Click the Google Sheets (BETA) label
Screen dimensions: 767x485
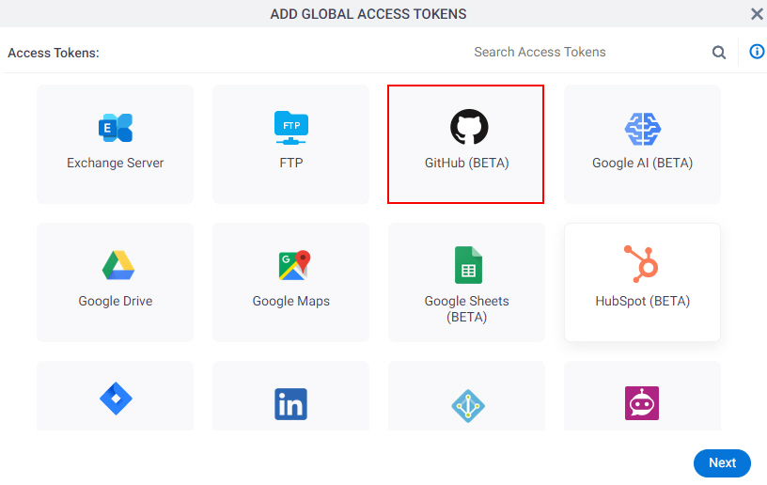pos(466,309)
